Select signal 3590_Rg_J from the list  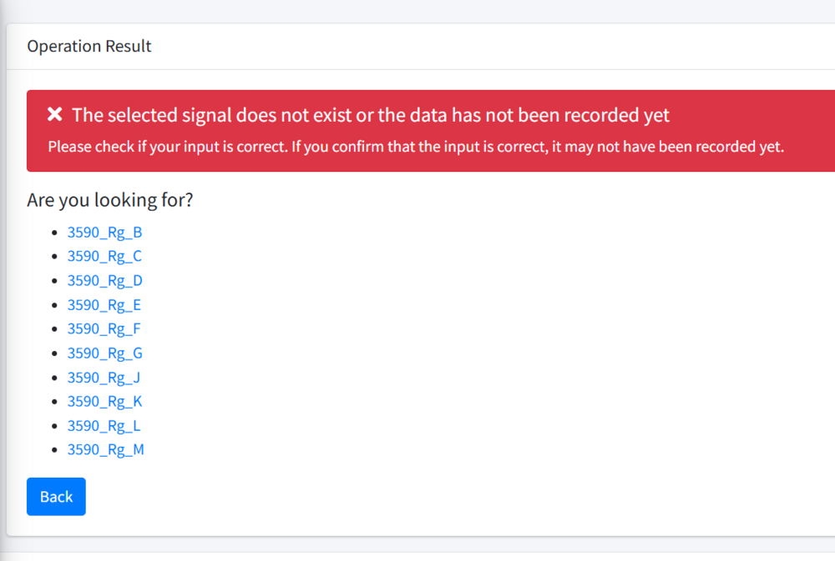(104, 377)
